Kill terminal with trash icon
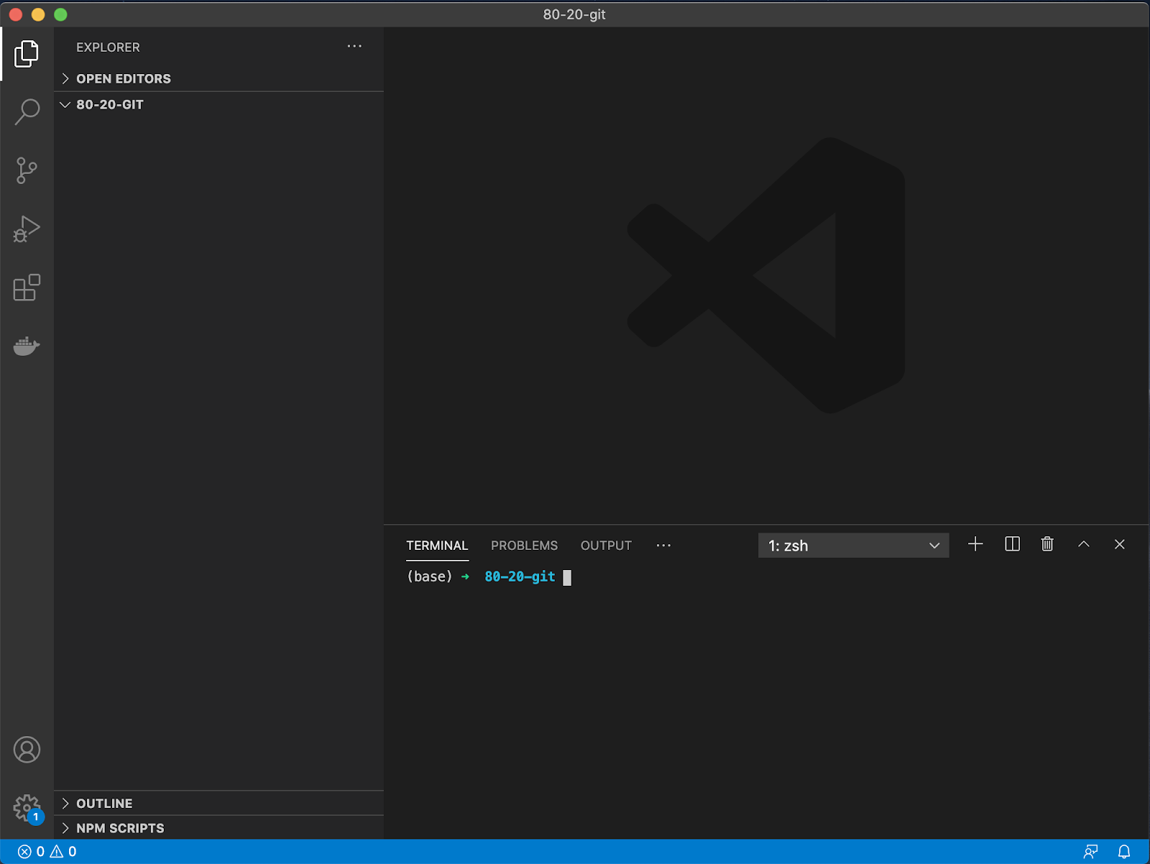This screenshot has height=864, width=1150. 1047,544
